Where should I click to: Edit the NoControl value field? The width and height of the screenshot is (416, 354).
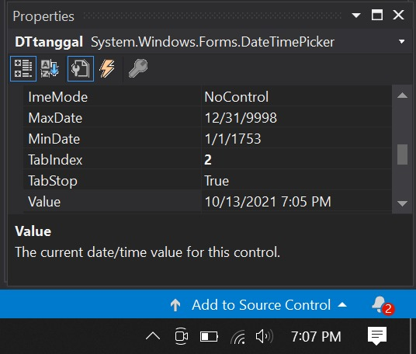pos(296,96)
